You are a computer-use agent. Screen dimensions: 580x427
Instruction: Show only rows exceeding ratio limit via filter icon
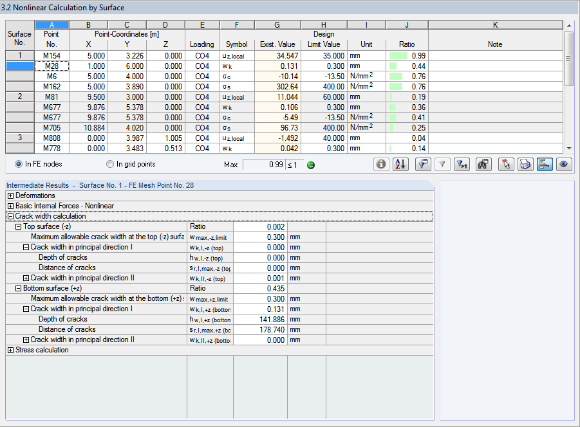462,164
